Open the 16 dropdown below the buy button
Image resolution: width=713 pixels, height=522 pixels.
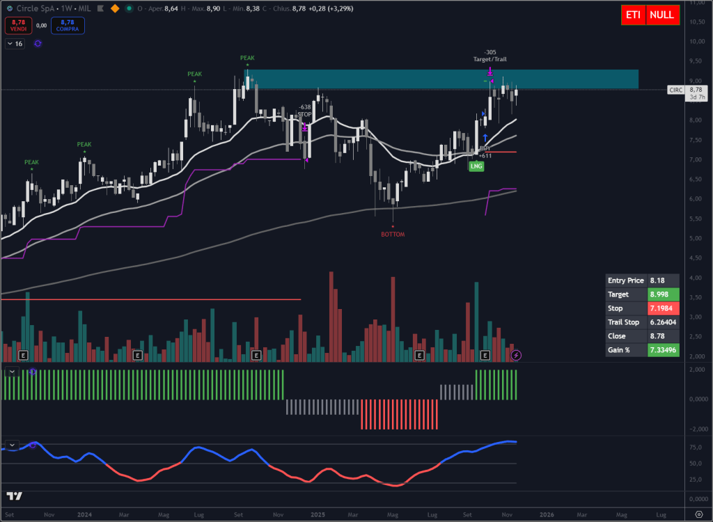point(14,43)
